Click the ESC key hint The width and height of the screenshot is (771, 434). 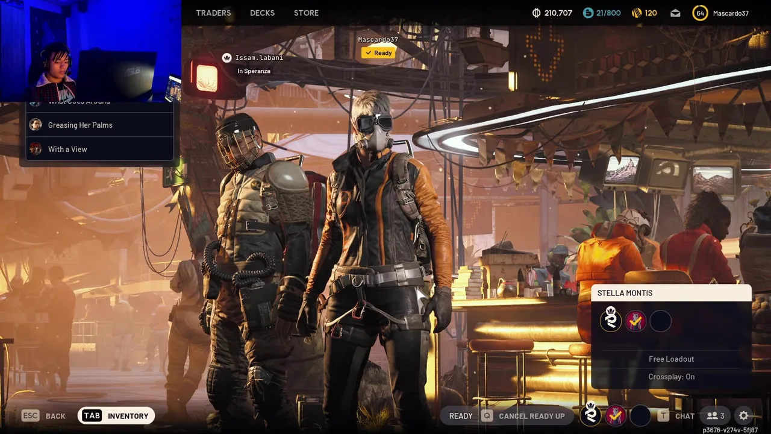tap(30, 416)
